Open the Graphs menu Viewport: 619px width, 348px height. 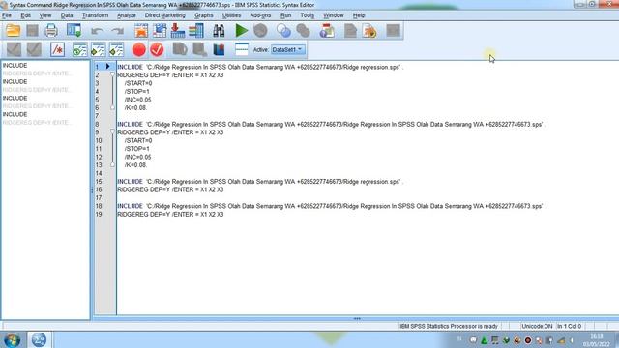tap(204, 15)
